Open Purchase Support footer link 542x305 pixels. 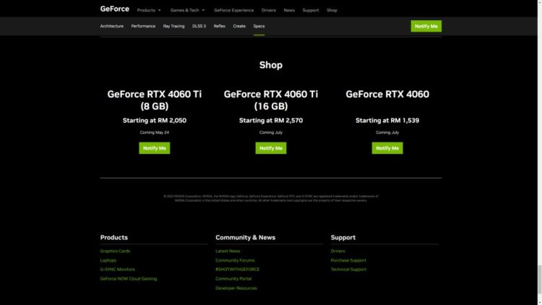(x=348, y=260)
